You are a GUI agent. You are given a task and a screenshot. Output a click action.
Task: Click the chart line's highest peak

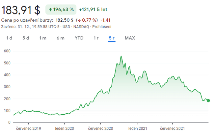coord(121,56)
